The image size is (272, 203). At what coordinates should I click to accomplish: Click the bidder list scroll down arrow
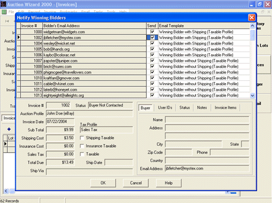coord(252,96)
